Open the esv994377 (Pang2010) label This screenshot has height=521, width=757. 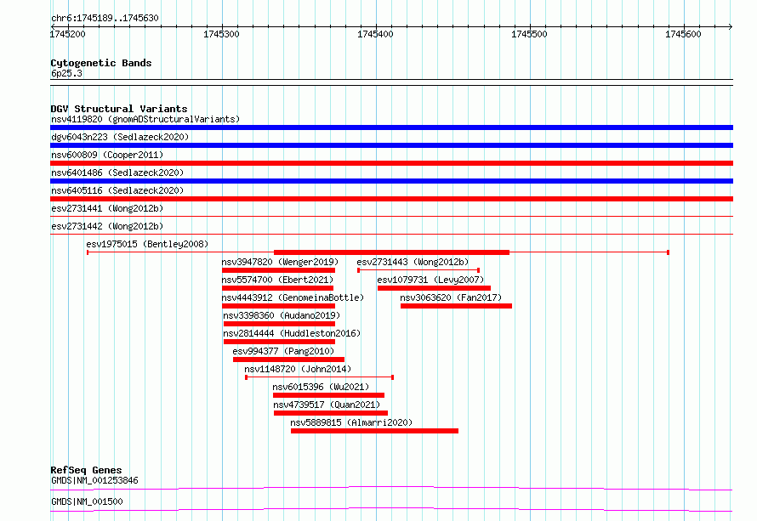click(283, 351)
